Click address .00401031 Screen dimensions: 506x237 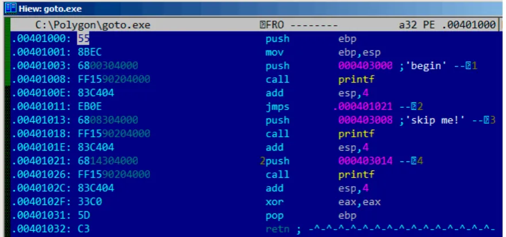pos(42,215)
